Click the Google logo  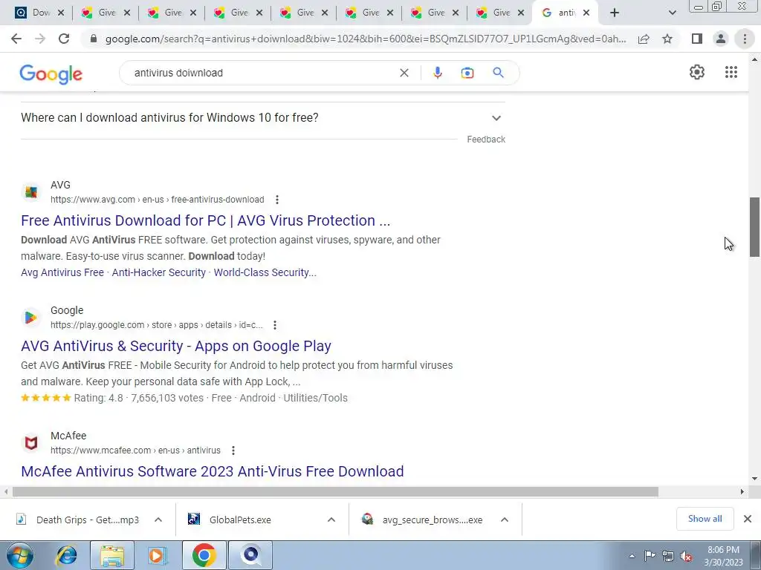point(51,74)
